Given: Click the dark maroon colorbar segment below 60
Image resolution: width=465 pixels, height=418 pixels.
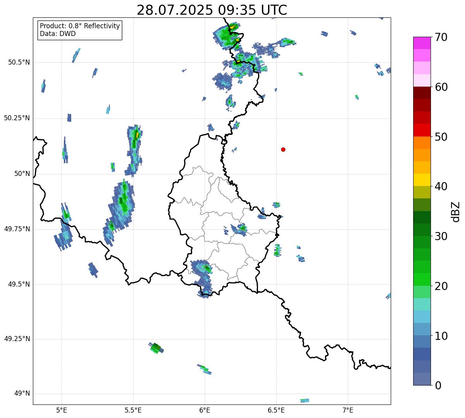Looking at the screenshot, I should click(x=422, y=93).
